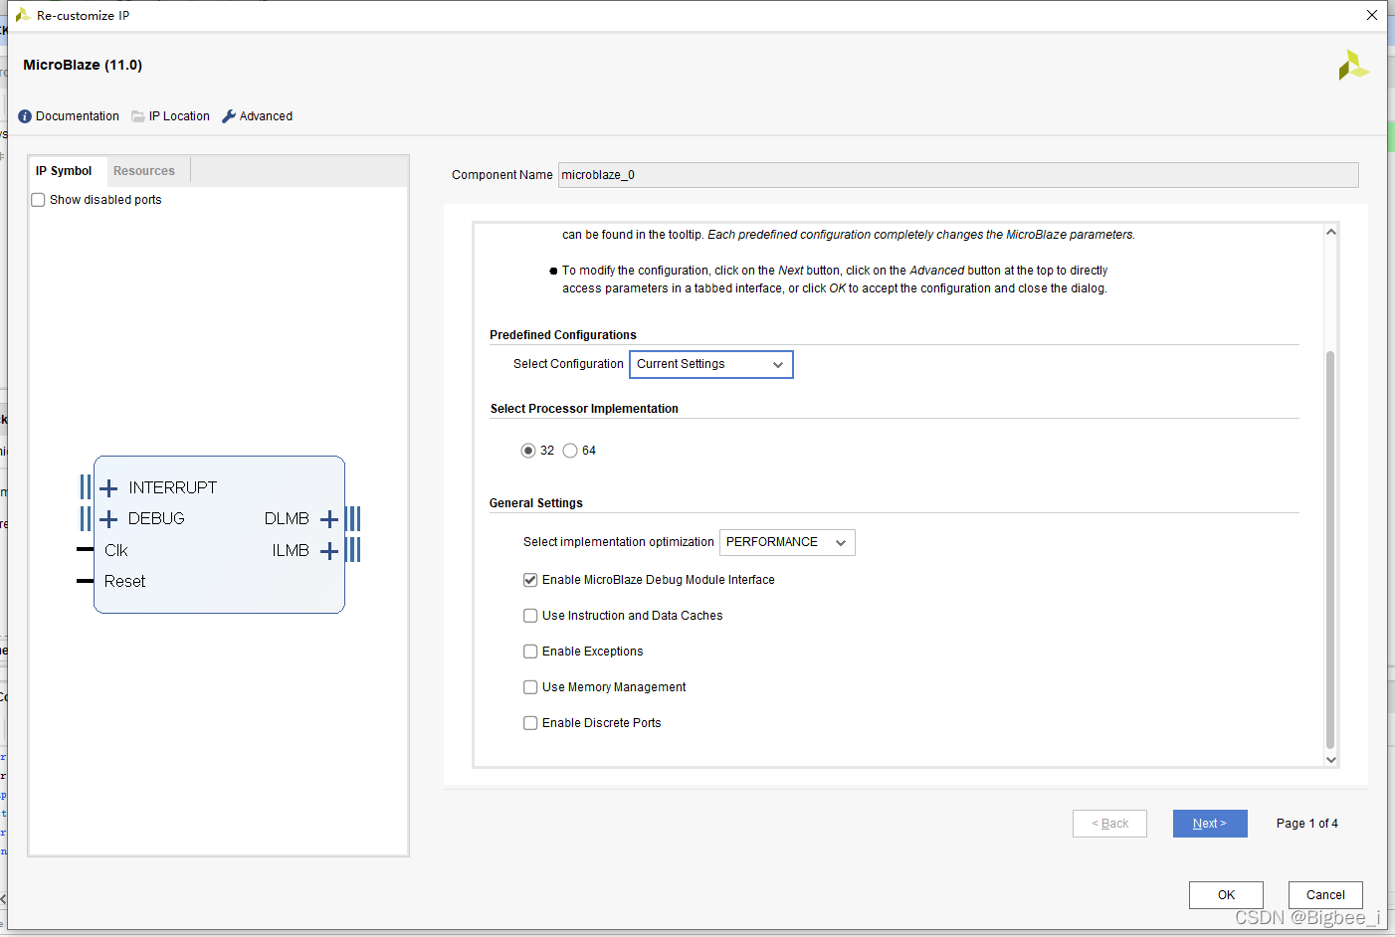
Task: Check Enable Discrete Ports
Action: tap(530, 723)
